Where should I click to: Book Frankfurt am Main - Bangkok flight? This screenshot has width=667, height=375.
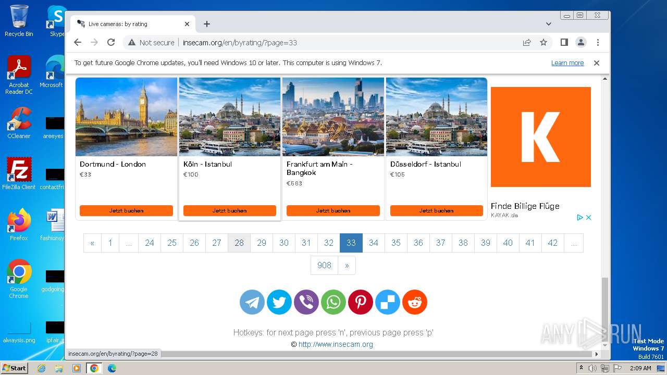333,210
